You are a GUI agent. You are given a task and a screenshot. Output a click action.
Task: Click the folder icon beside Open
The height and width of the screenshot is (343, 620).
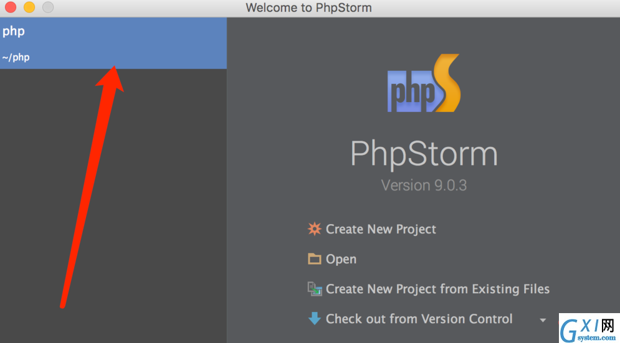pyautogui.click(x=314, y=259)
